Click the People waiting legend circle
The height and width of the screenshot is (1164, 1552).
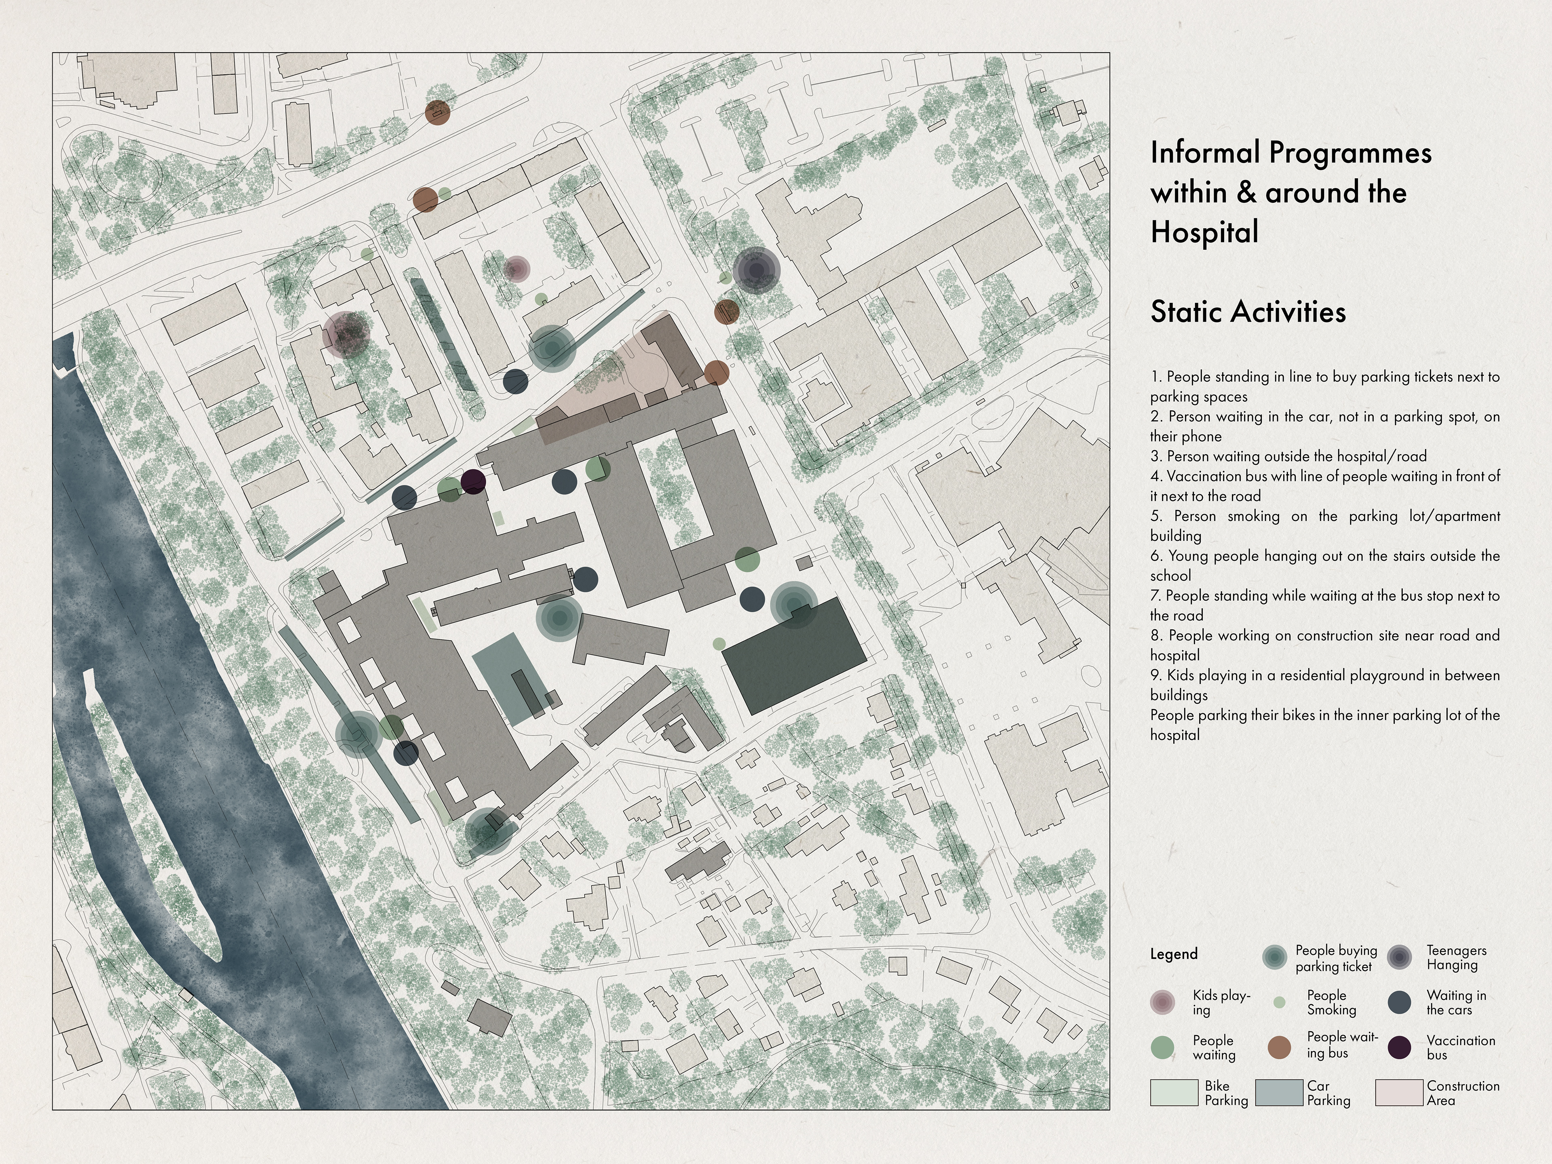coord(1163,1048)
